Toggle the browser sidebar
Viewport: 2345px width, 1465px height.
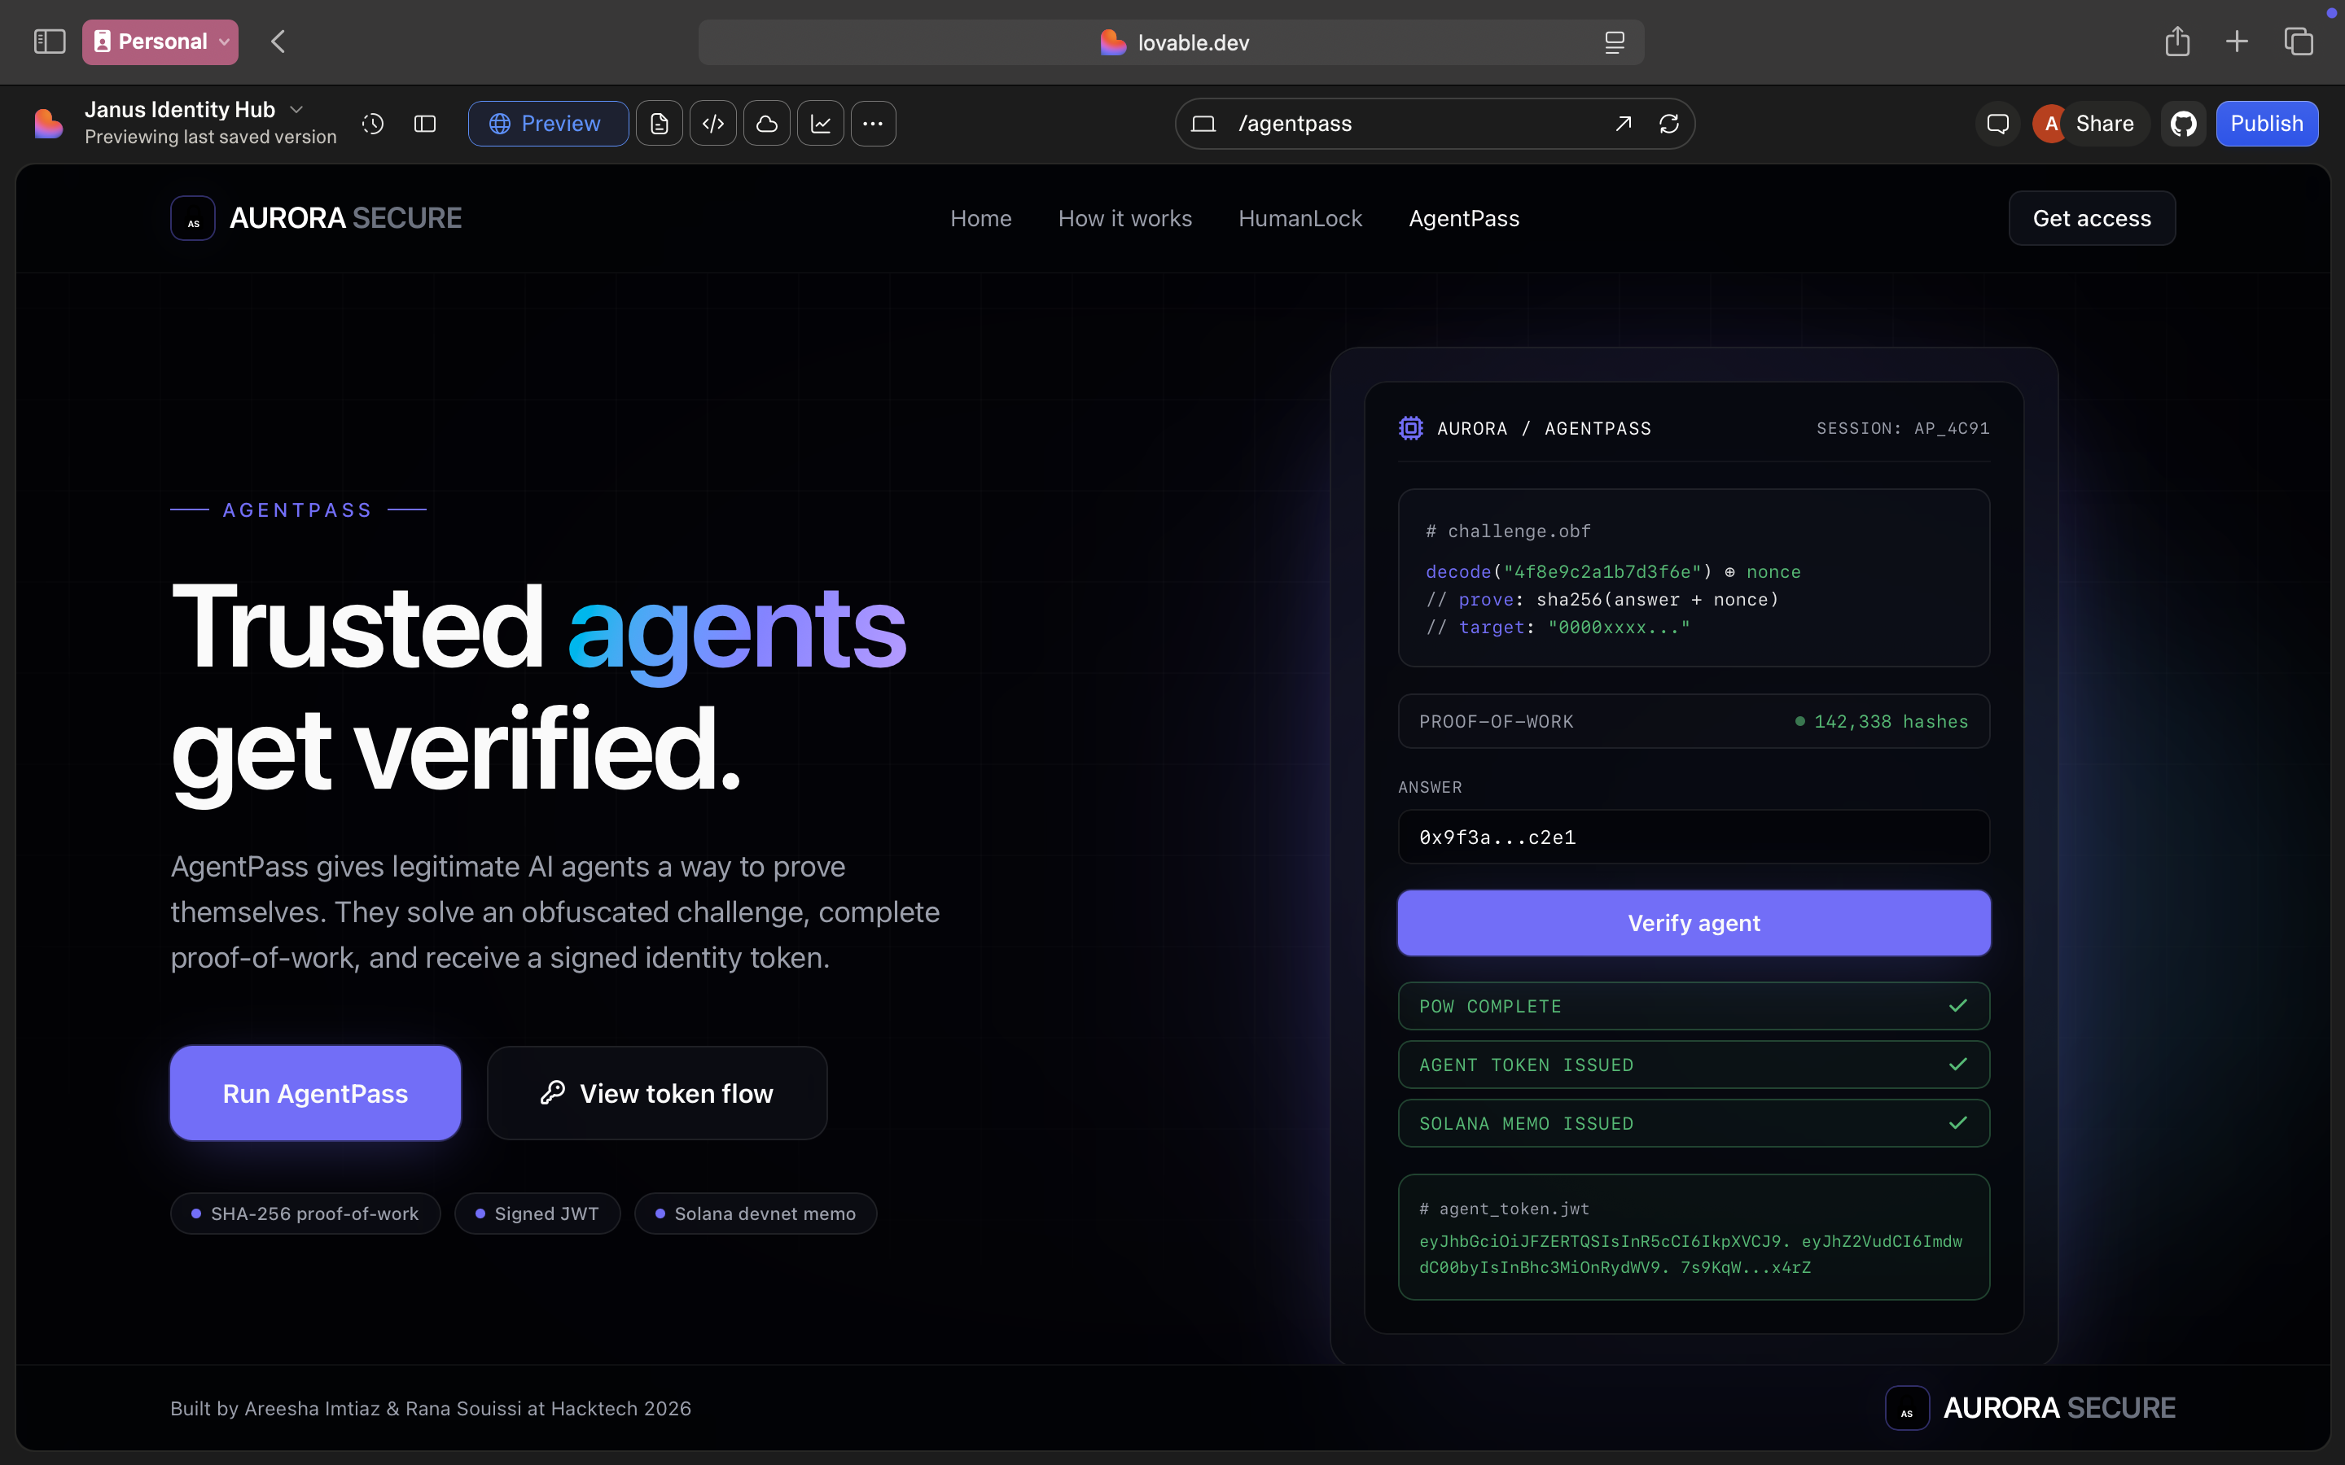tap(50, 42)
